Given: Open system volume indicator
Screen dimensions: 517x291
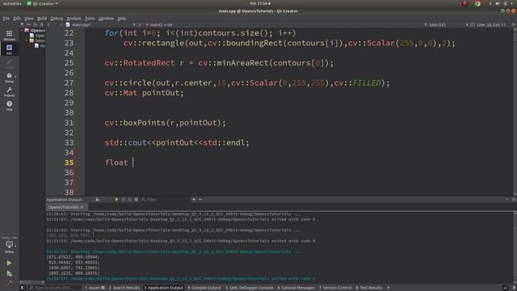Looking at the screenshot, I should [x=498, y=3].
